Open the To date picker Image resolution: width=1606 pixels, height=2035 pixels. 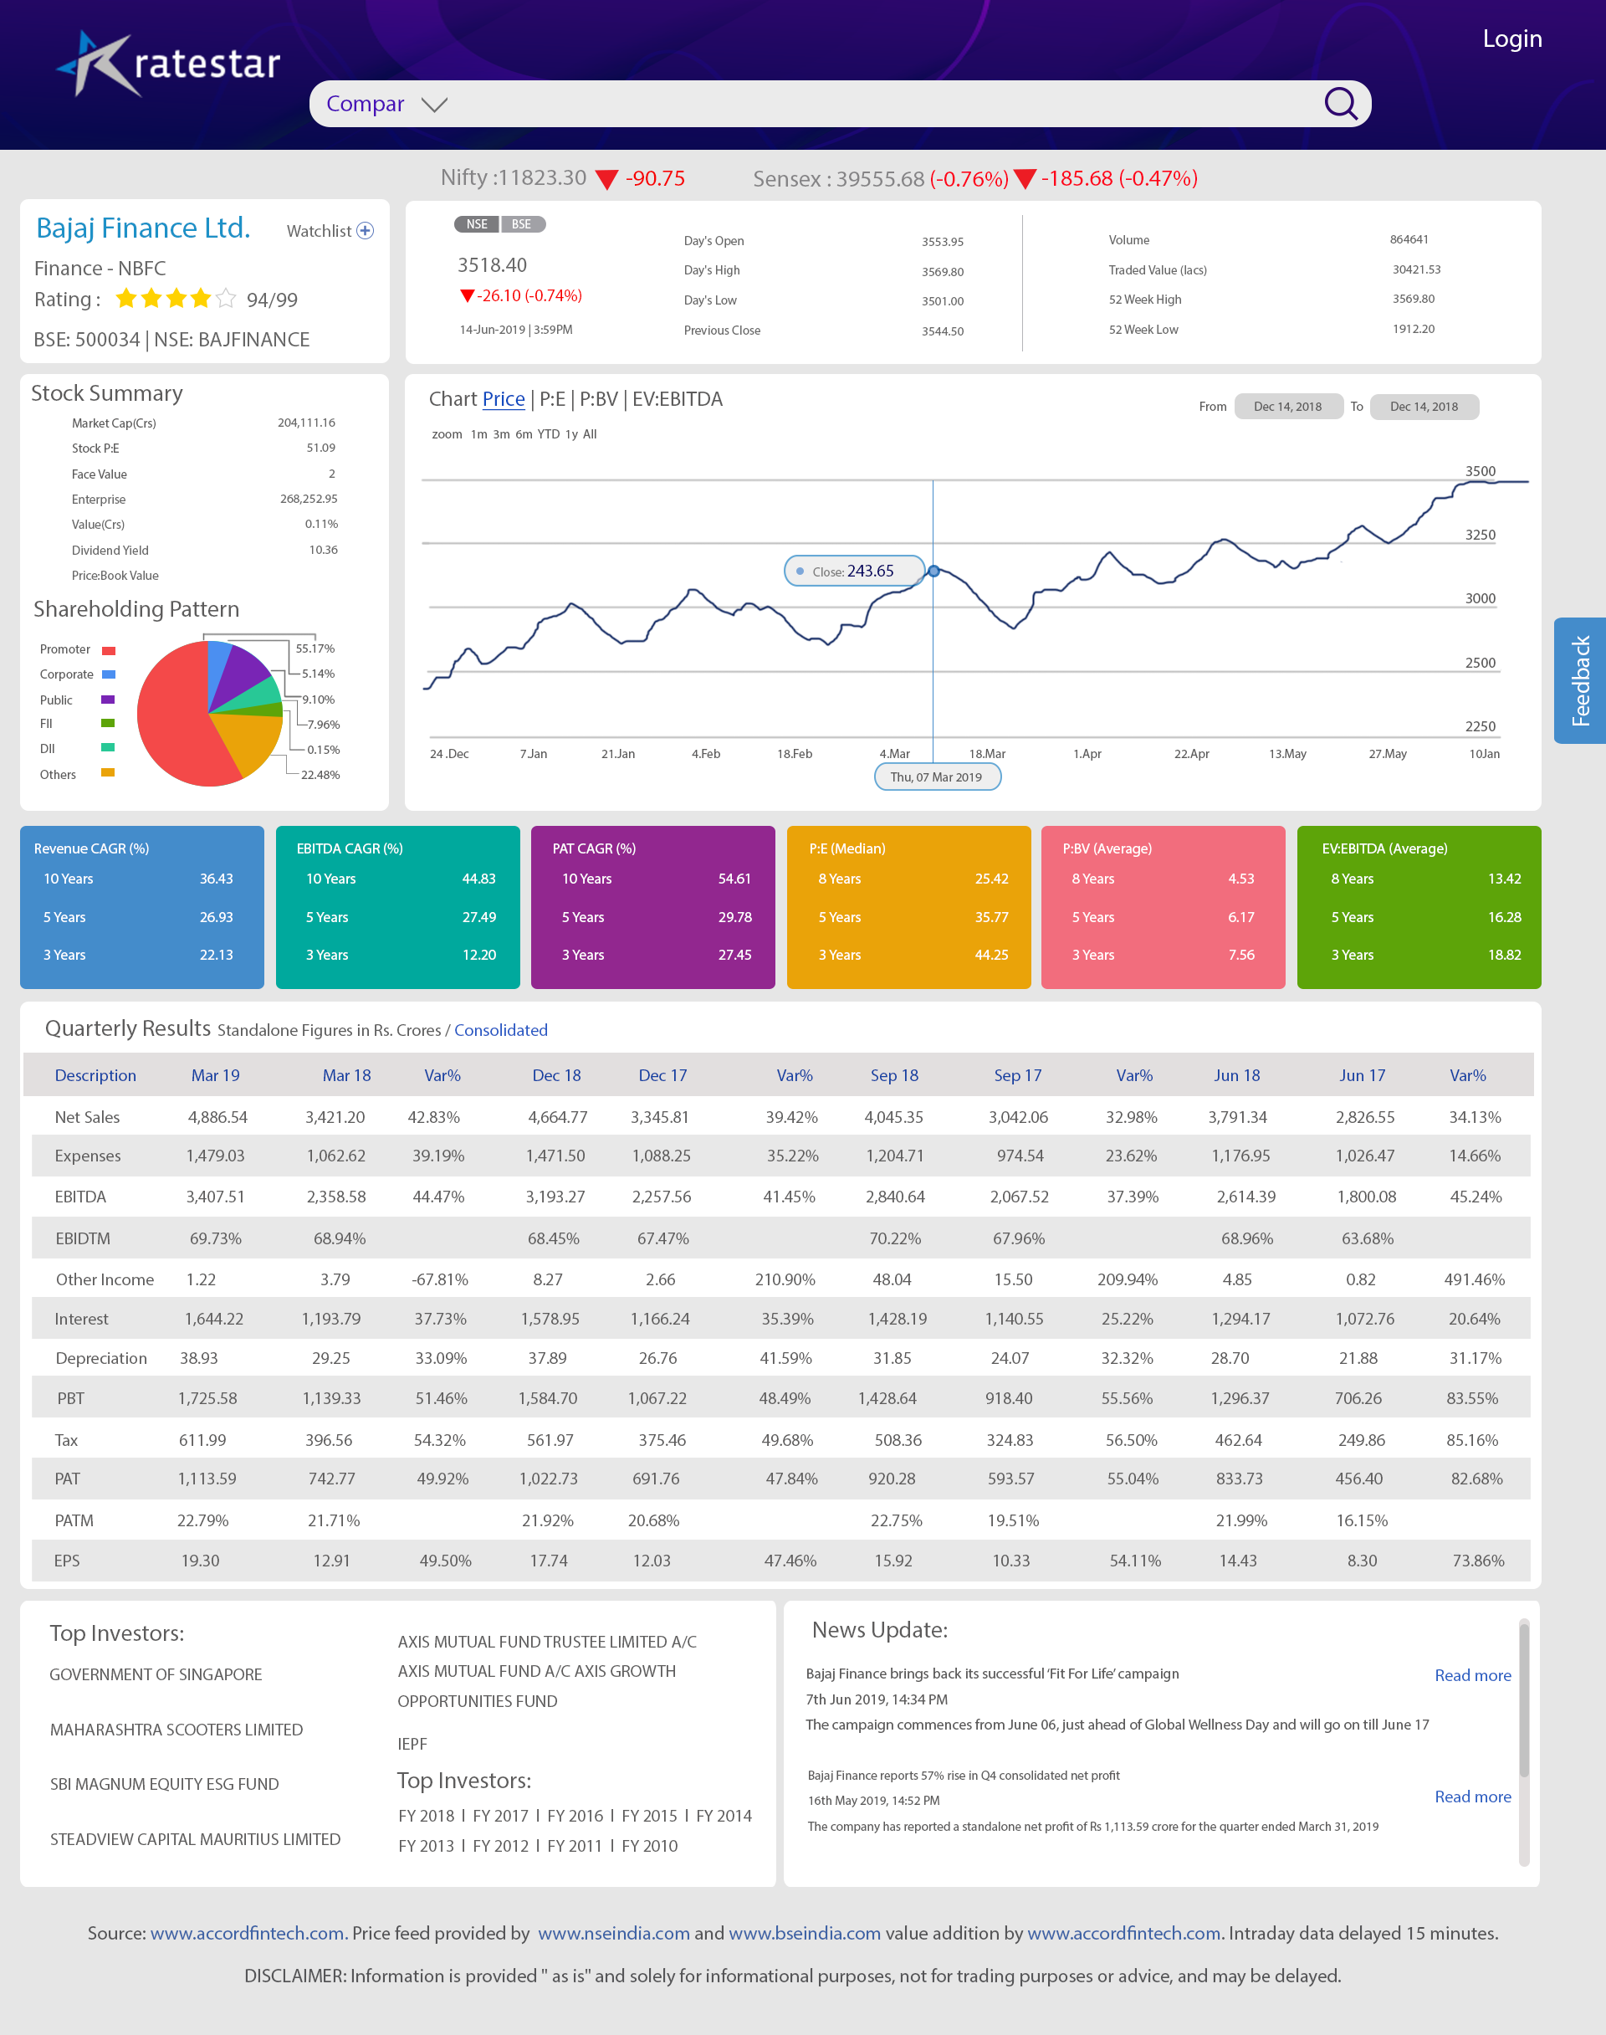click(x=1423, y=407)
